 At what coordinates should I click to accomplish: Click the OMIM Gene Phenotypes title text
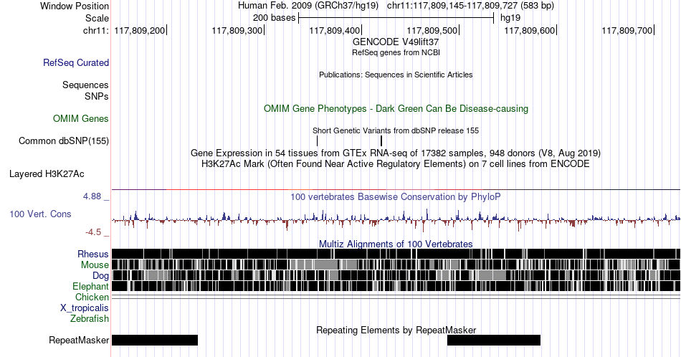(396, 108)
